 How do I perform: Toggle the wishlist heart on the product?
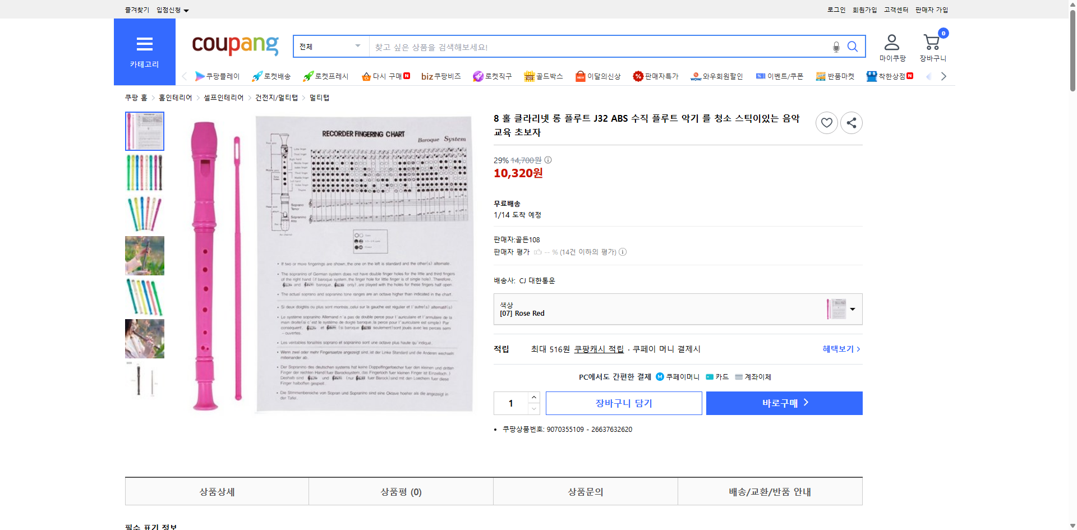826,122
